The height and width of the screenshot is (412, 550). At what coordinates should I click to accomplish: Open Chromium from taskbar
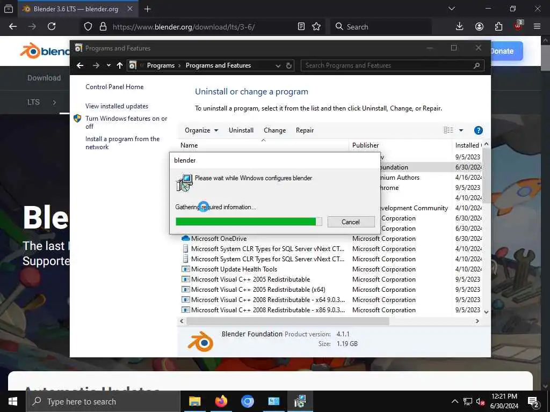(248, 401)
